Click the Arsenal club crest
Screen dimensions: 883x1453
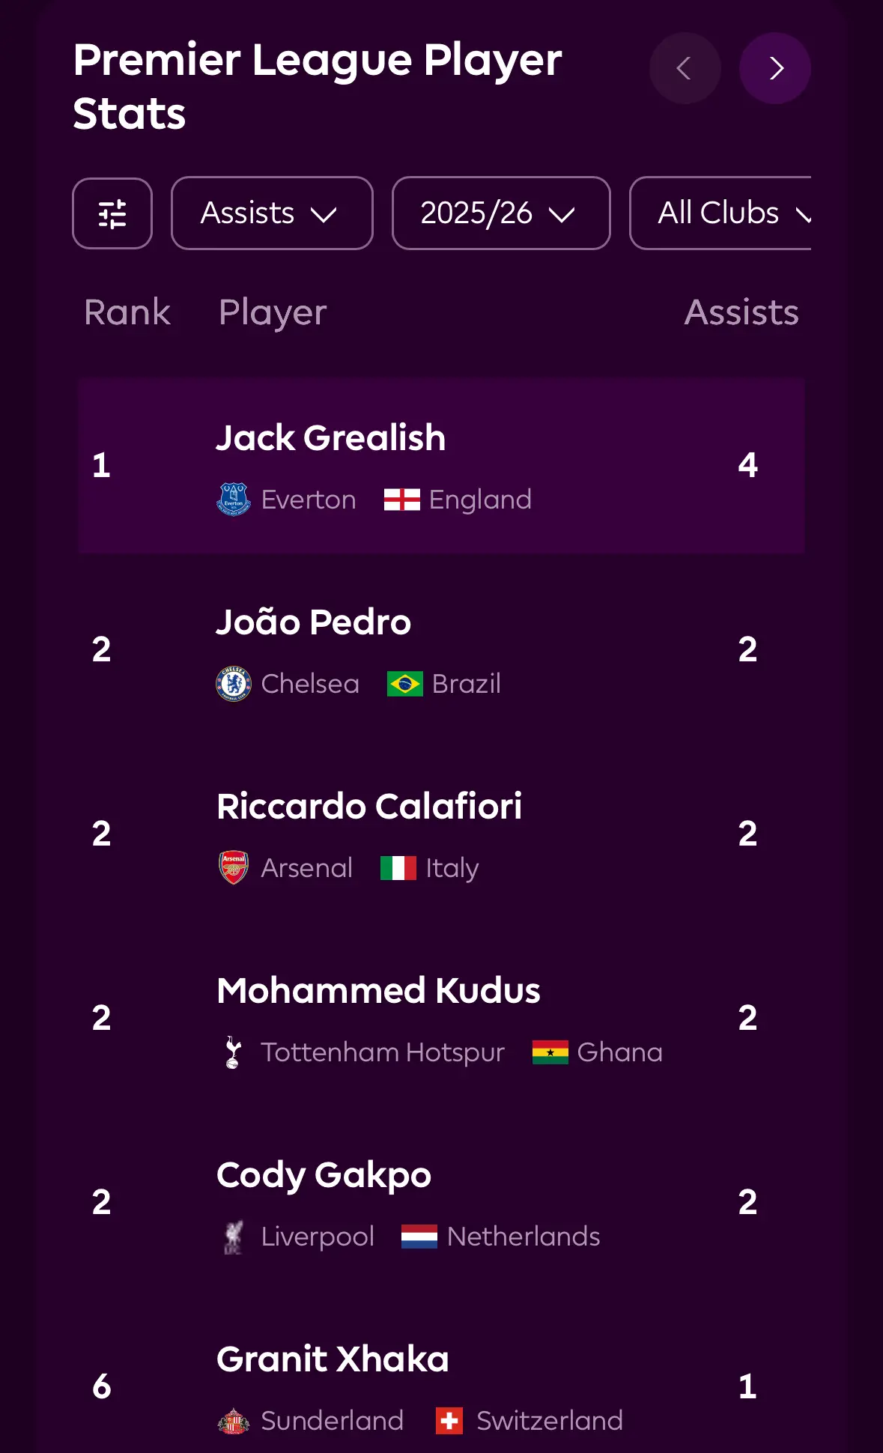(x=234, y=868)
